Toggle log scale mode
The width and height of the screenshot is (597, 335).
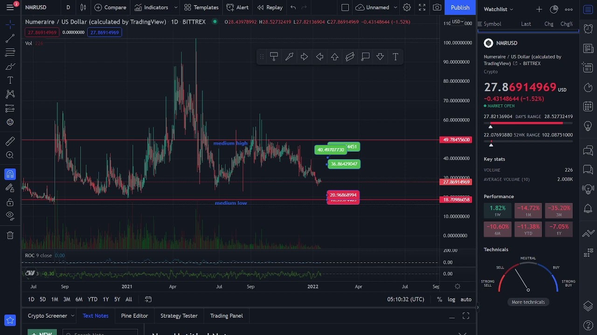tap(451, 299)
